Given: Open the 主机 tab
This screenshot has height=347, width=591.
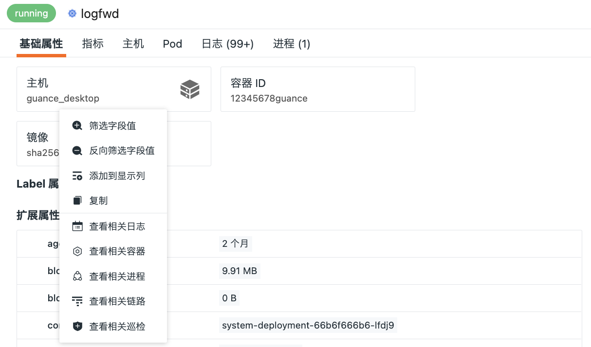Looking at the screenshot, I should [x=133, y=44].
